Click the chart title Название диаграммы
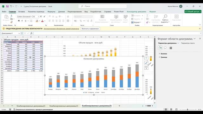 point(94,59)
